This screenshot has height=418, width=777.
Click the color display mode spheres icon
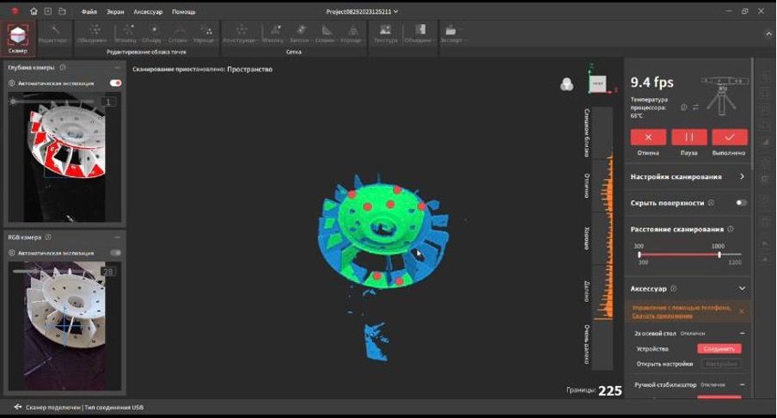click(x=566, y=83)
